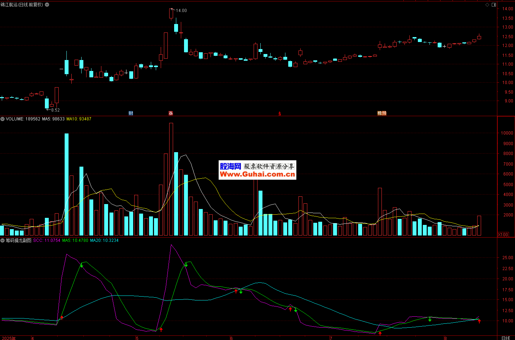Screen dimensions: 515x340
Task: Click the red 涨 info marker
Action: pos(171,113)
